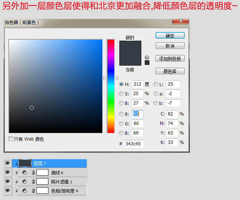Screen dimensions: 240x200
Task: Click the 确定 button
Action: click(170, 36)
